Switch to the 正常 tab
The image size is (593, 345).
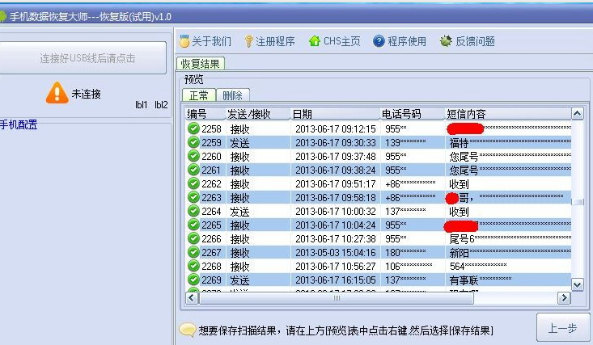point(198,95)
